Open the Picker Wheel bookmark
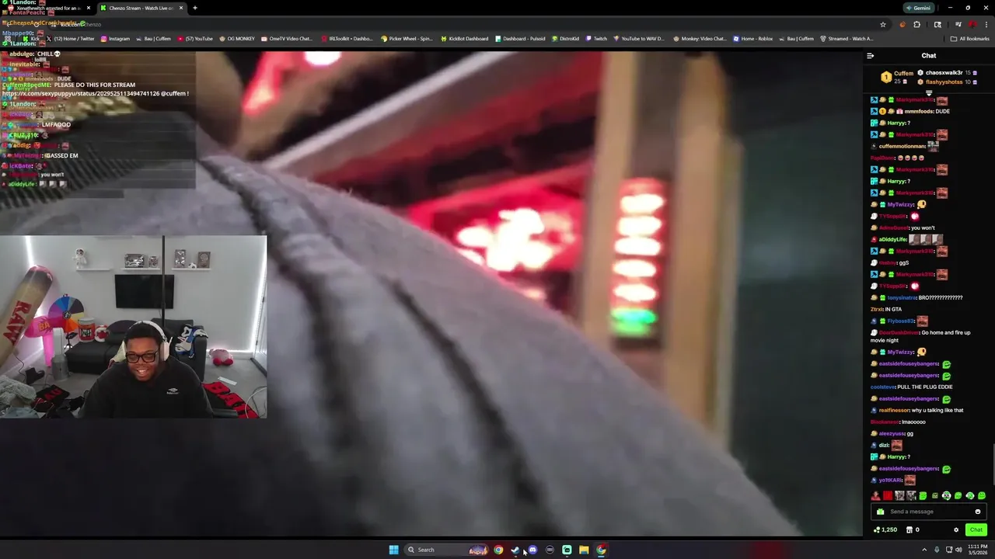995x559 pixels. (407, 39)
